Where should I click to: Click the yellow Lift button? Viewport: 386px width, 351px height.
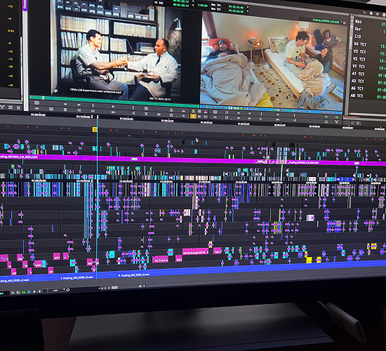click(x=194, y=111)
